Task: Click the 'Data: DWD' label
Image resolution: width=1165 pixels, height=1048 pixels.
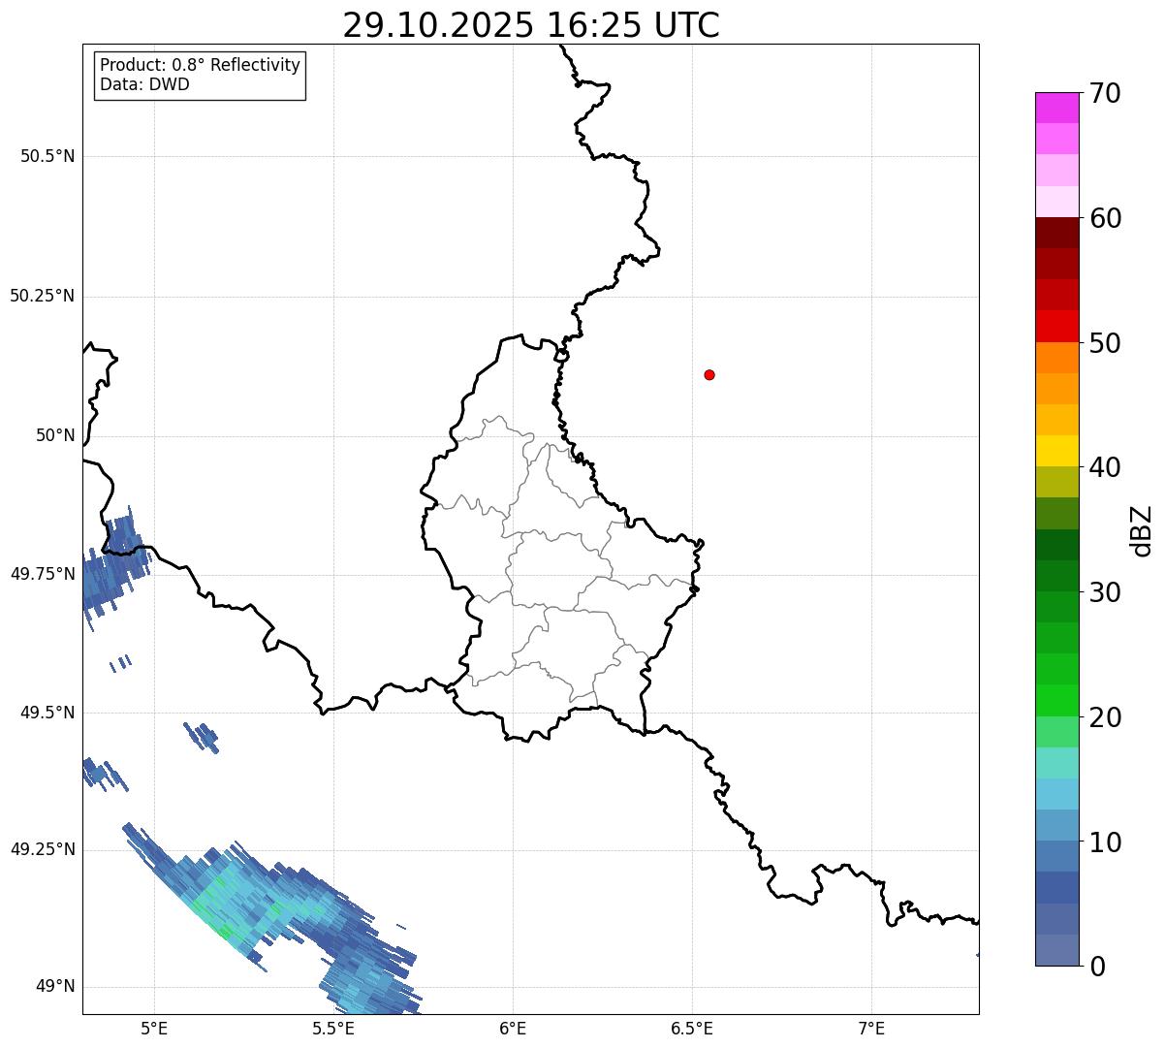Action: point(145,84)
